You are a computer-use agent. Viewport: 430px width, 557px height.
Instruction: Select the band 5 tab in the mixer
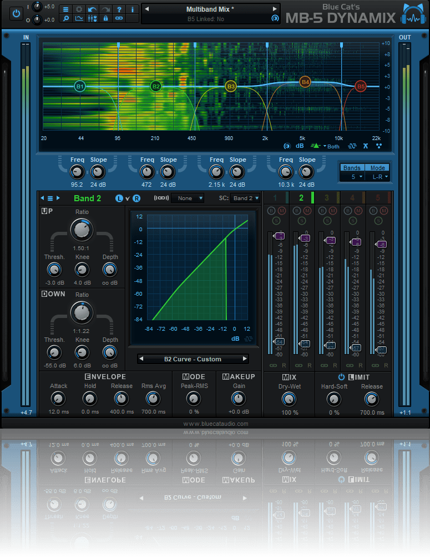point(378,197)
